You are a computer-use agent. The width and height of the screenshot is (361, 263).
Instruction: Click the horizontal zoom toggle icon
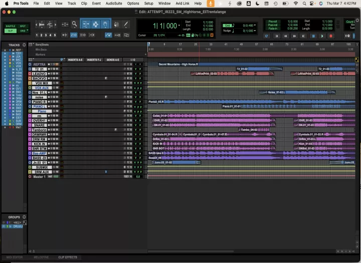pyautogui.click(x=65, y=24)
